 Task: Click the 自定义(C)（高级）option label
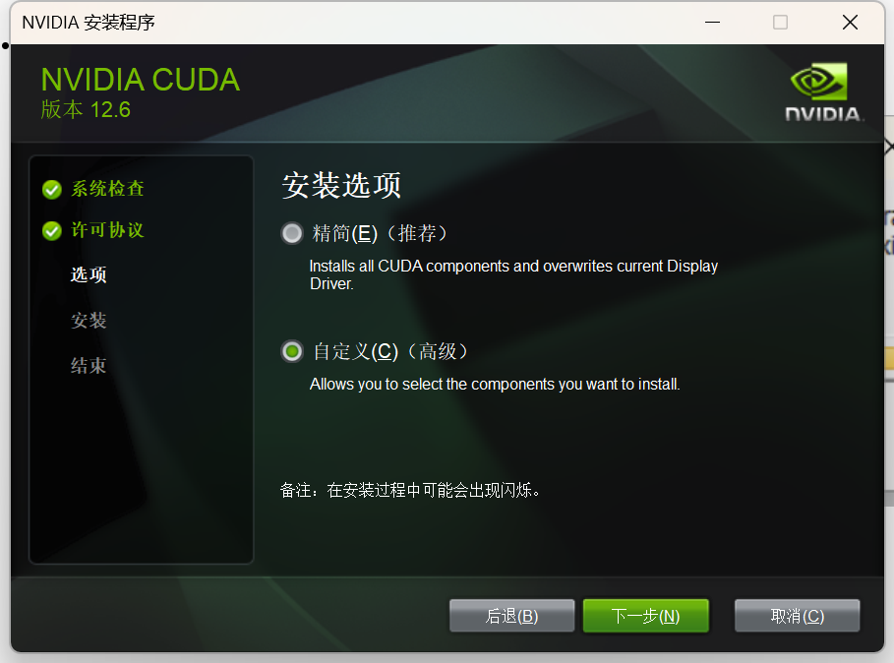point(390,351)
